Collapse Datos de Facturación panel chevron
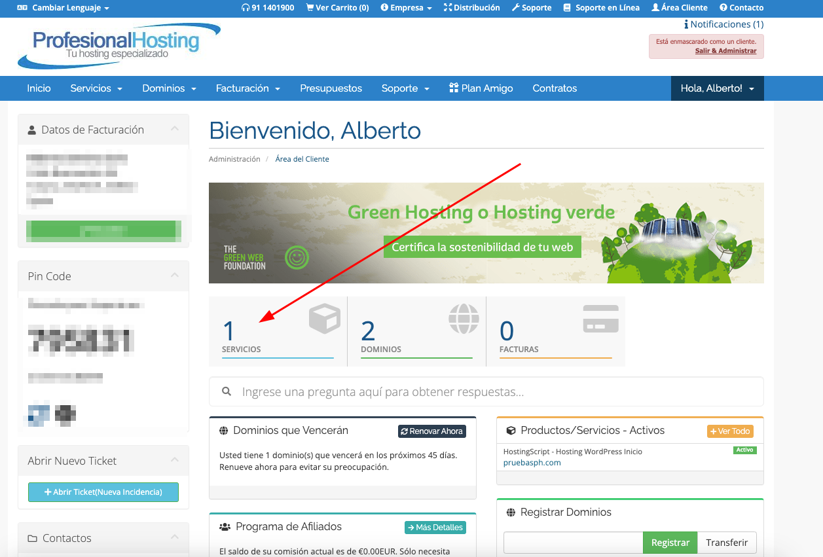The height and width of the screenshot is (557, 823). 175,129
